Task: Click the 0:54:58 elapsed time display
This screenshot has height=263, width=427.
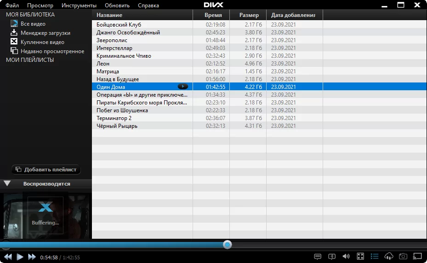Action: [49, 258]
